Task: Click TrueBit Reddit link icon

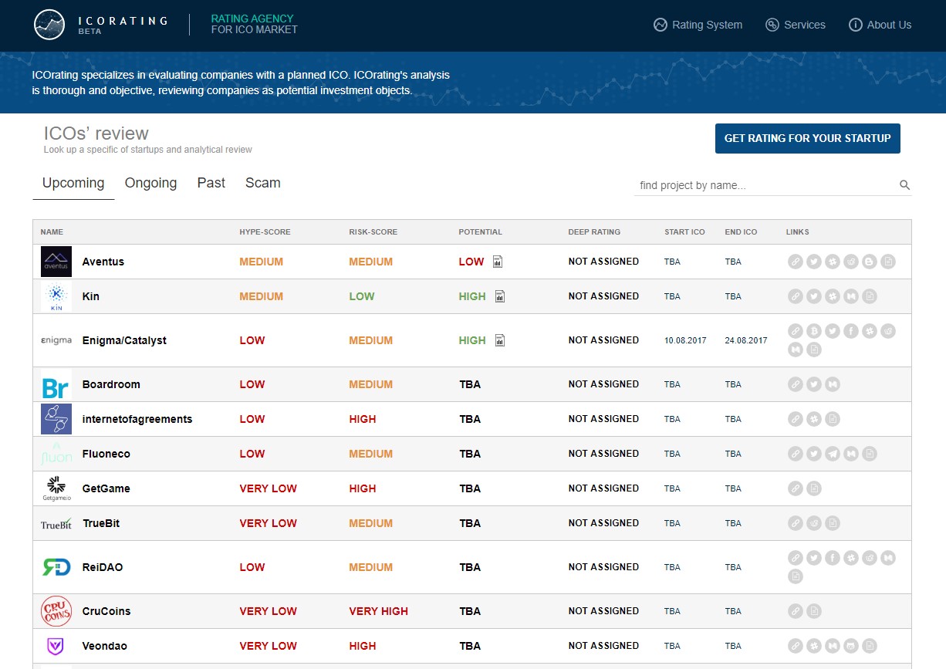Action: pos(814,523)
